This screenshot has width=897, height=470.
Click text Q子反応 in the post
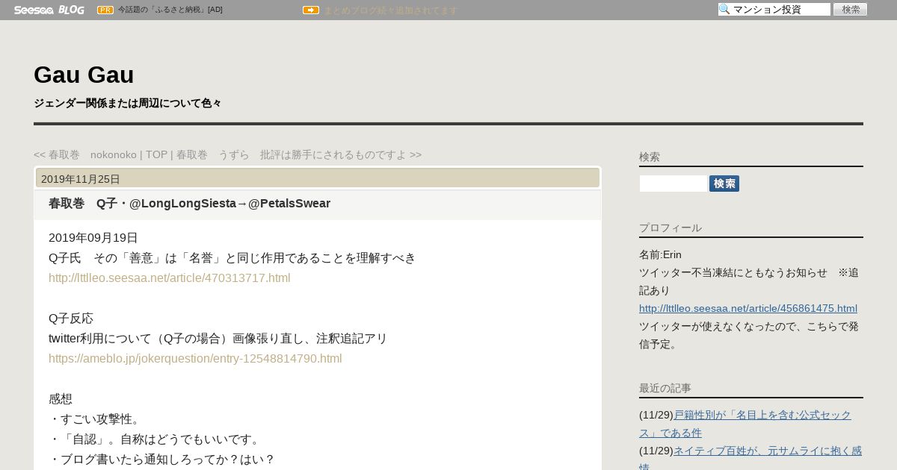click(x=71, y=319)
